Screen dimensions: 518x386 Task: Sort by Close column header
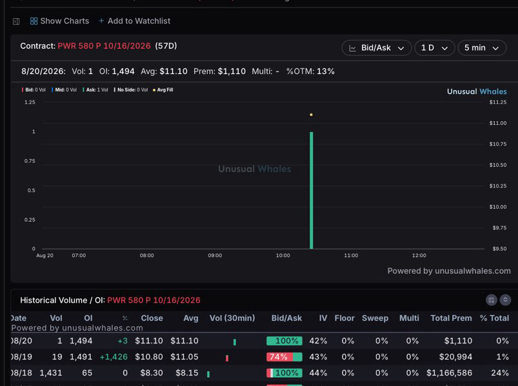(152, 318)
